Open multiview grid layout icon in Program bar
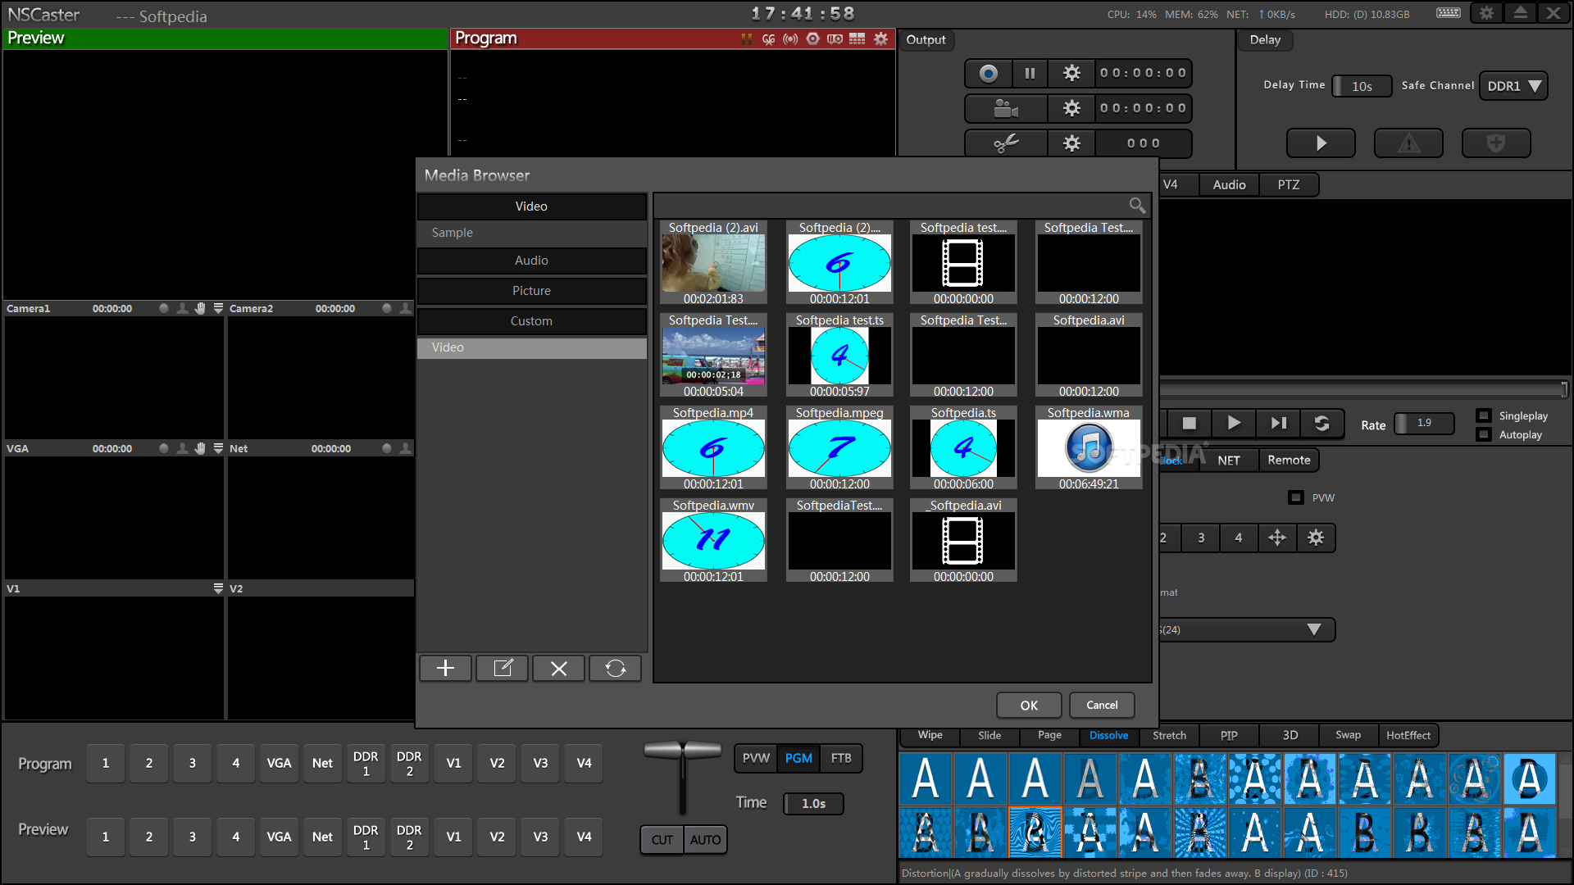1574x885 pixels. (857, 39)
